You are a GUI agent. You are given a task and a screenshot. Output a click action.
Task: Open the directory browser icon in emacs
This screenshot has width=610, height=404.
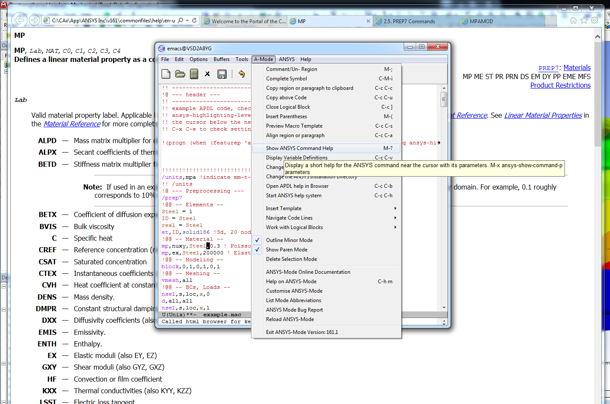(x=194, y=74)
